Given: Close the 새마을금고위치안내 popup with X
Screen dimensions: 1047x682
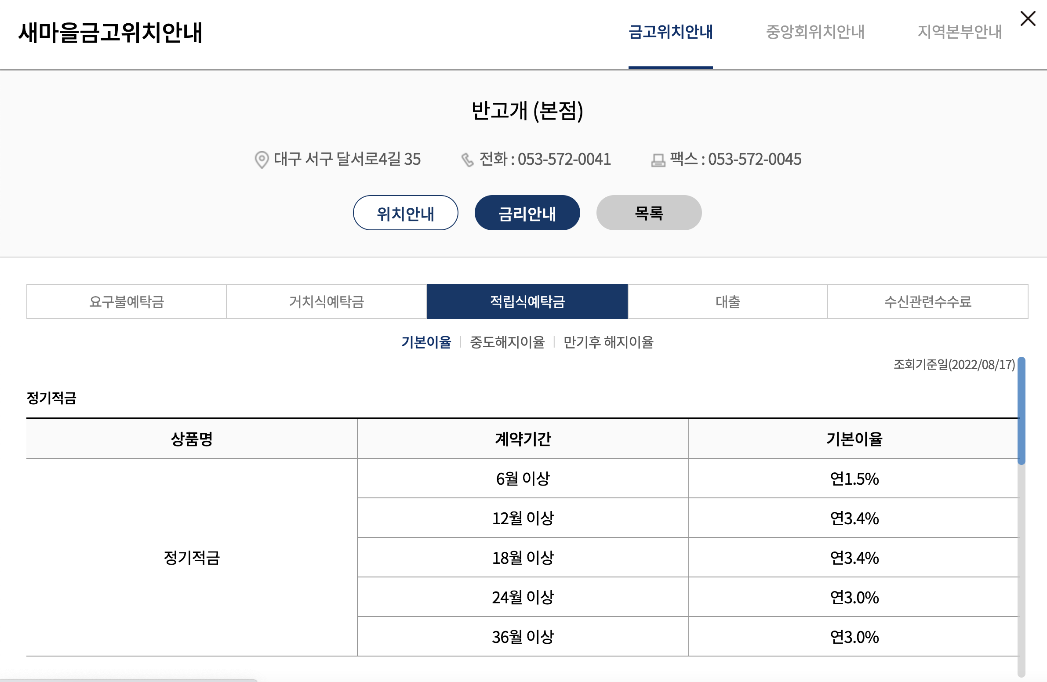Looking at the screenshot, I should point(1028,18).
